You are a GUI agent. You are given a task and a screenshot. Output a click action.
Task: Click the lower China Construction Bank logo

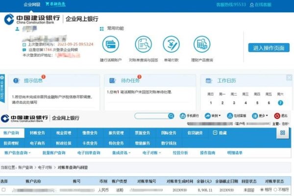tap(24, 119)
